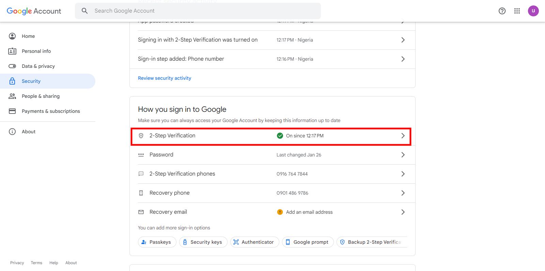Open the Privacy footer link
This screenshot has width=545, height=271.
pos(17,263)
